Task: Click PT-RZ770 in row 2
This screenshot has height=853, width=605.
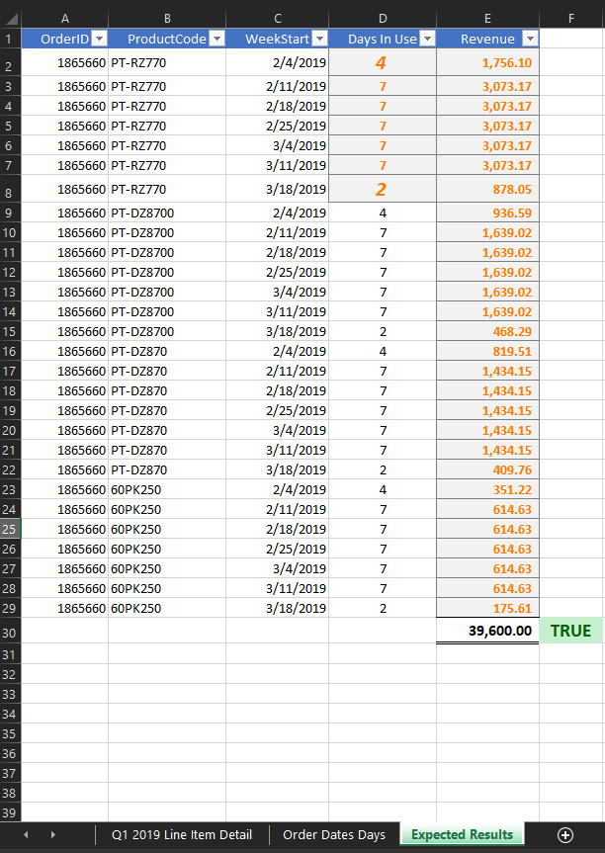Action: point(167,62)
